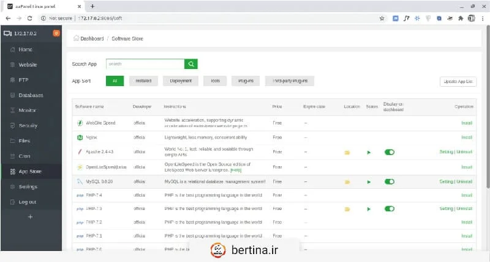This screenshot has height=262, width=490.
Task: Reload the page with the browser refresh icon
Action: [x=29, y=18]
